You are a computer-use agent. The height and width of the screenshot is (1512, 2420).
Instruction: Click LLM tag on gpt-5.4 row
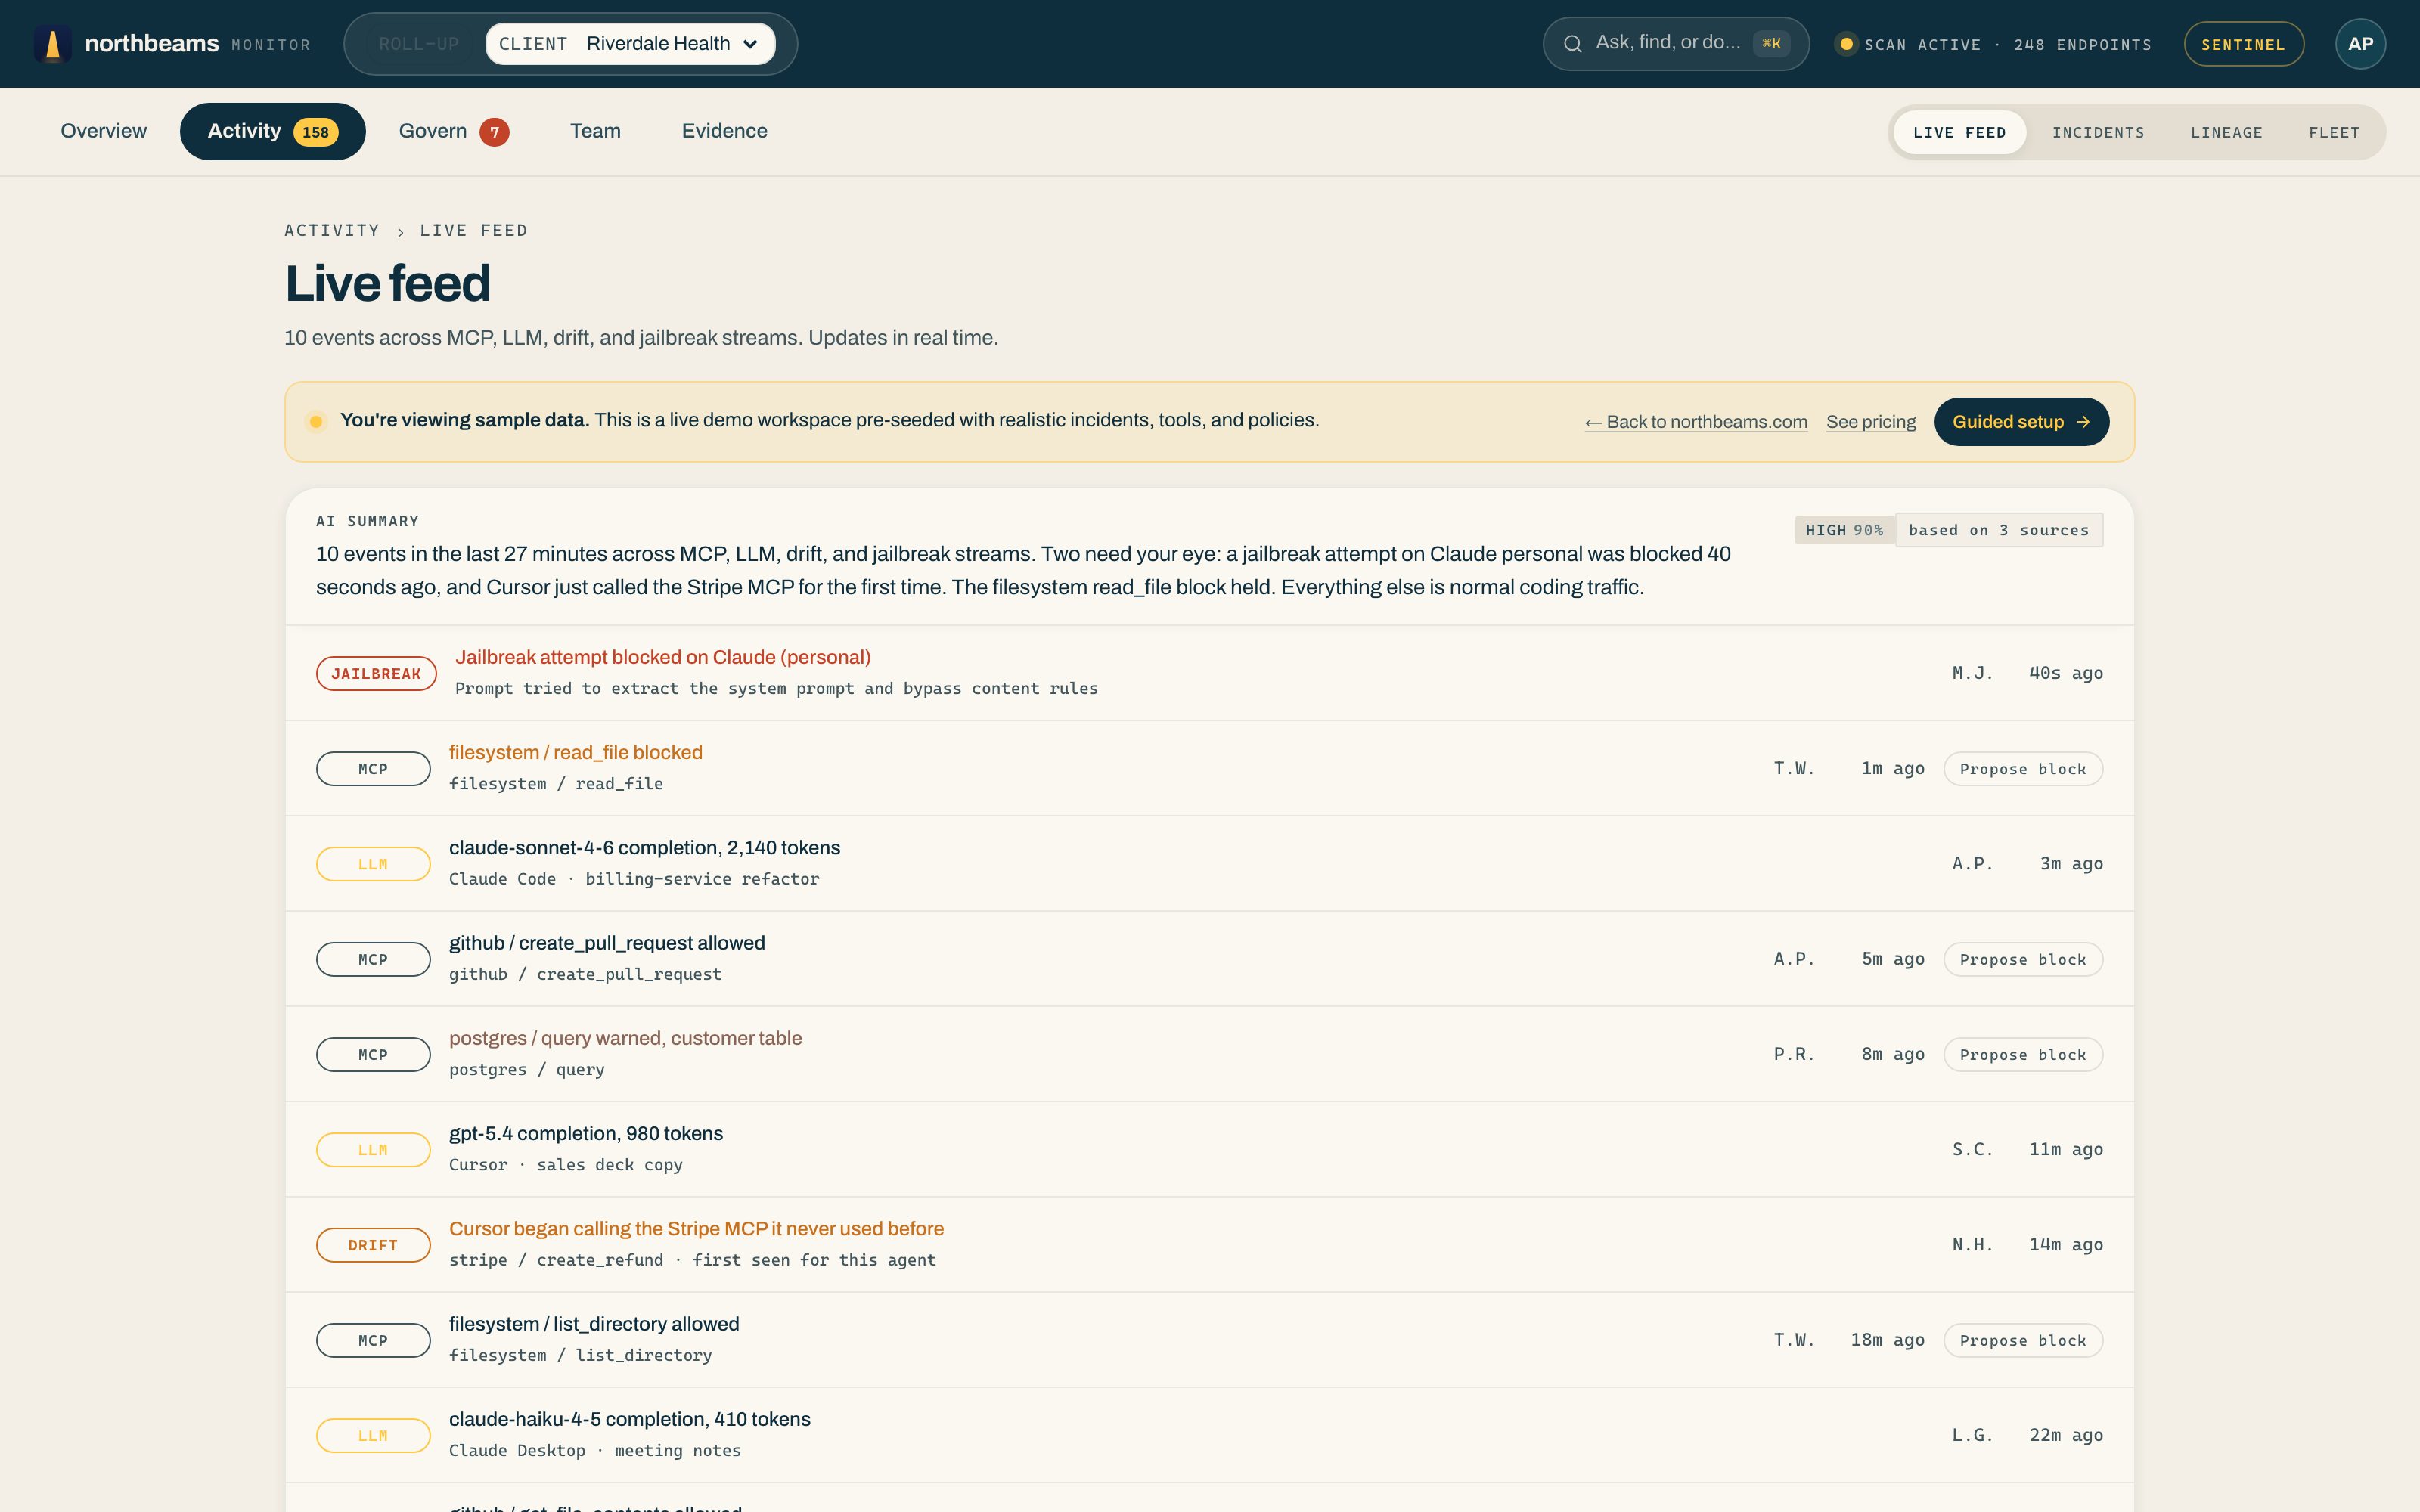point(373,1150)
